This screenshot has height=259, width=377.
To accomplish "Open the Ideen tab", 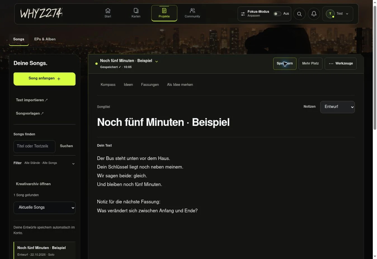I will click(x=128, y=85).
